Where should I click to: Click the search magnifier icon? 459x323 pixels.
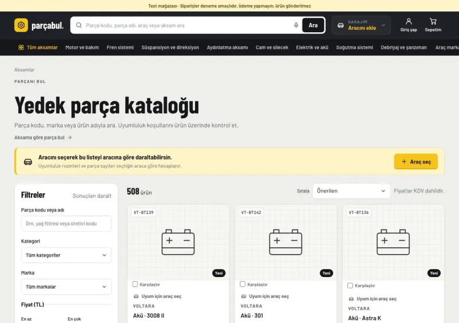(79, 25)
